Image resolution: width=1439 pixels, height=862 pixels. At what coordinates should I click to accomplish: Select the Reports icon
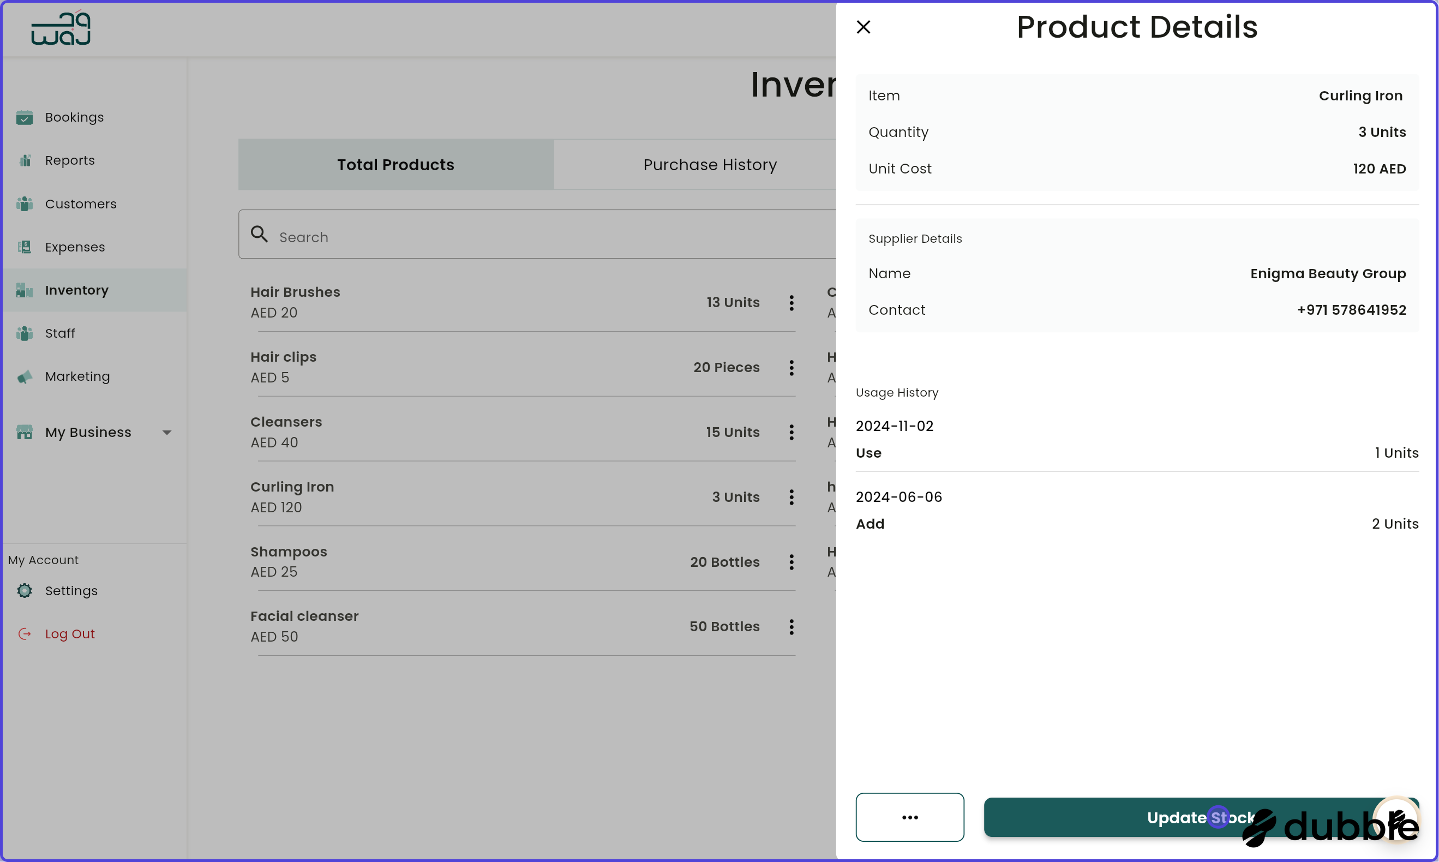click(x=25, y=160)
